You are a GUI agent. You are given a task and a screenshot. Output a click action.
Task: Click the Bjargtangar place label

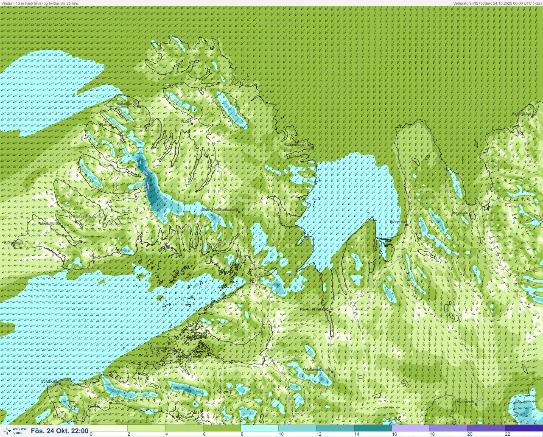click(x=13, y=243)
